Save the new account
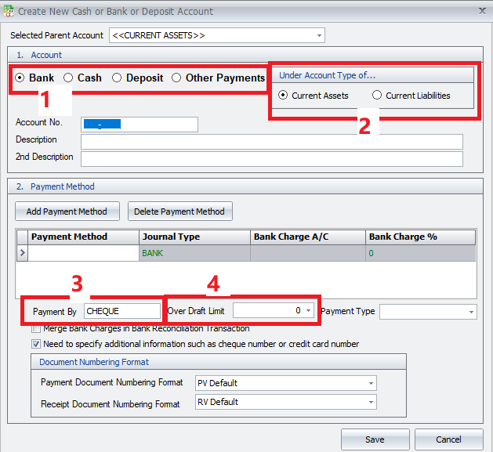 coord(375,439)
